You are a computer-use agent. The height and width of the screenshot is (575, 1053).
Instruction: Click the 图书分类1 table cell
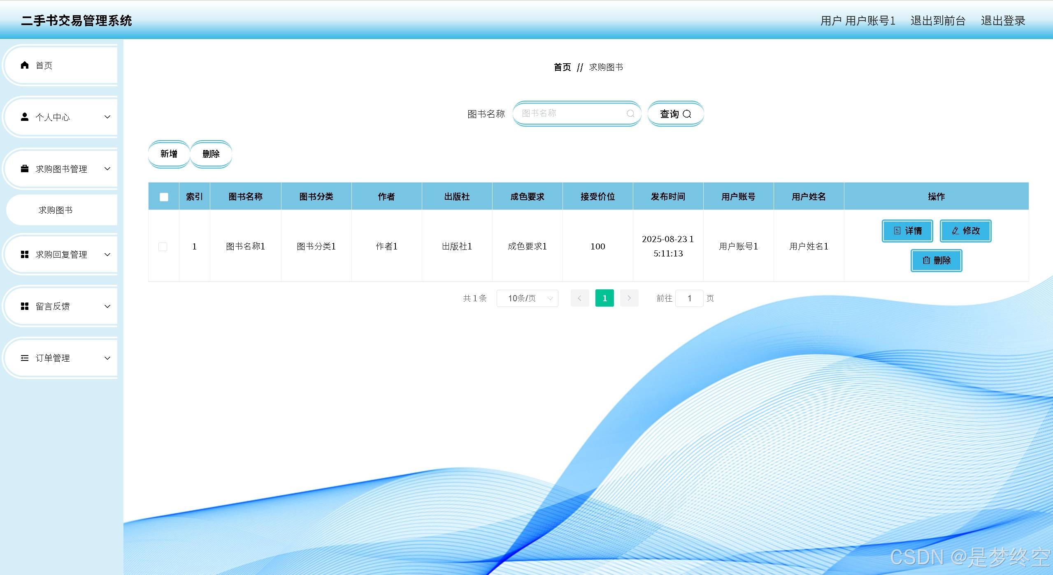(316, 246)
